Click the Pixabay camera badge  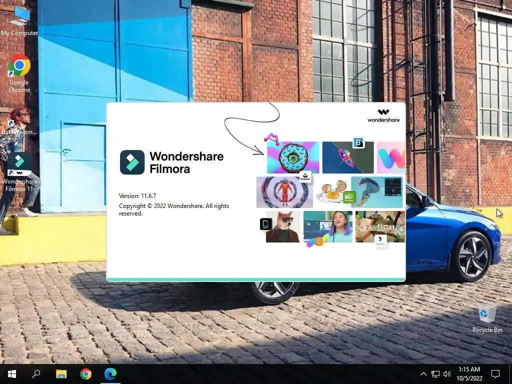[x=349, y=197]
